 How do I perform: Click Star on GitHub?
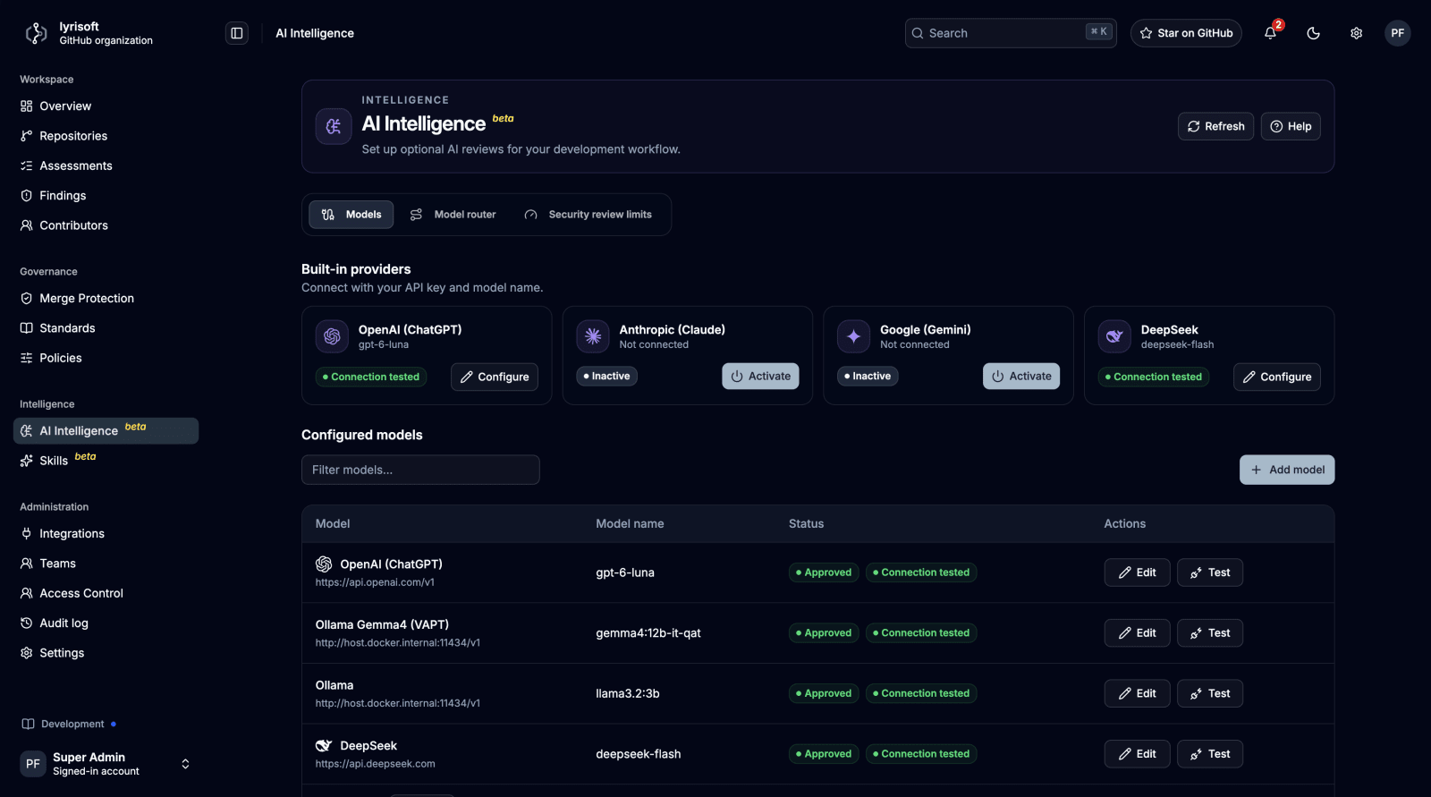pos(1186,33)
